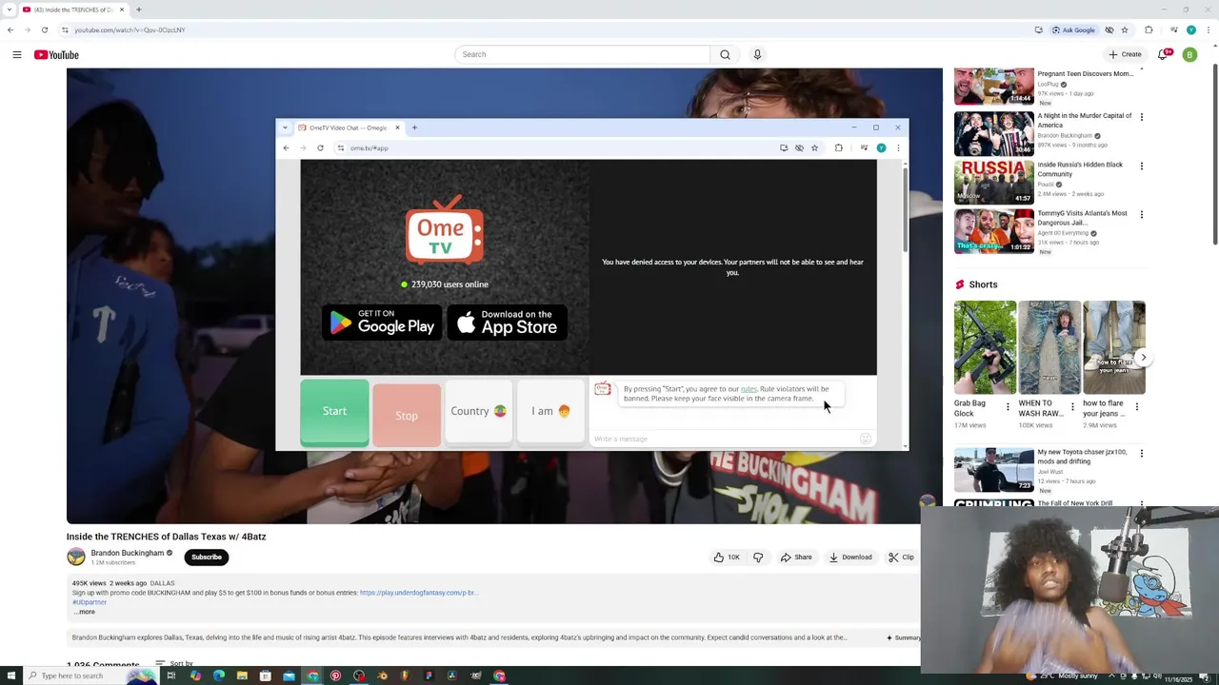
Task: View site information in OmeTV address bar
Action: pyautogui.click(x=340, y=147)
